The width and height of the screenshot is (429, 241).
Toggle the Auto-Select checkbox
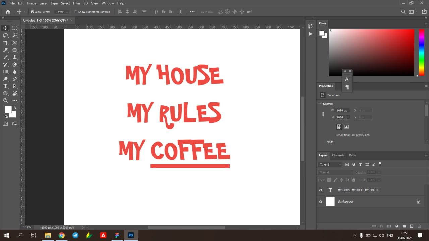pos(33,12)
